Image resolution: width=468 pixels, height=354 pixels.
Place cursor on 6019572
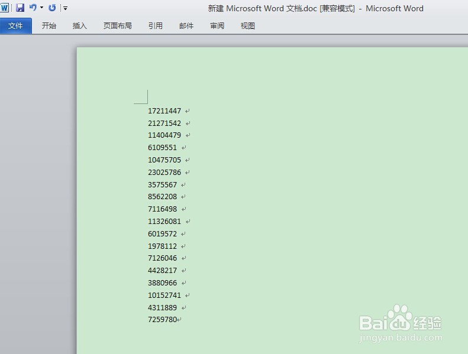162,234
